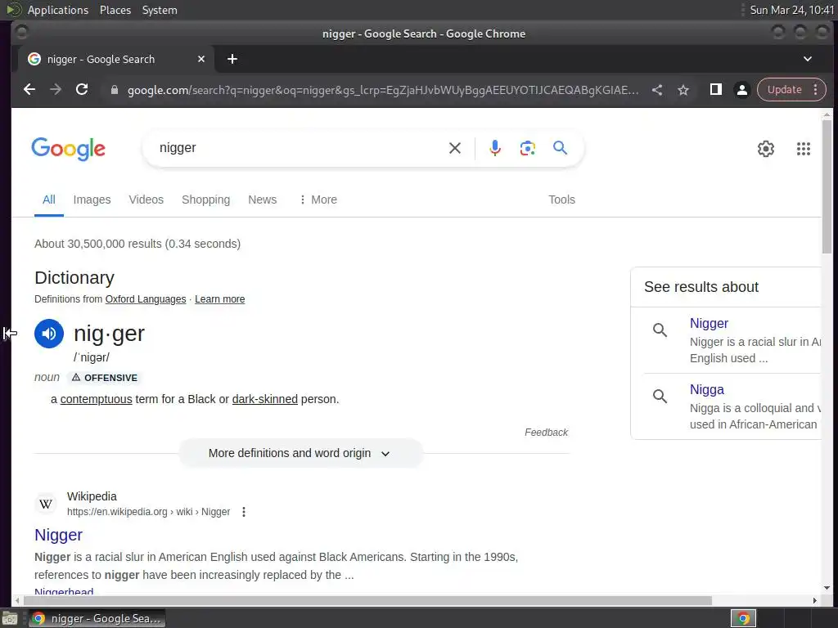The width and height of the screenshot is (838, 628).
Task: Close the Google Search tab
Action: [201, 59]
